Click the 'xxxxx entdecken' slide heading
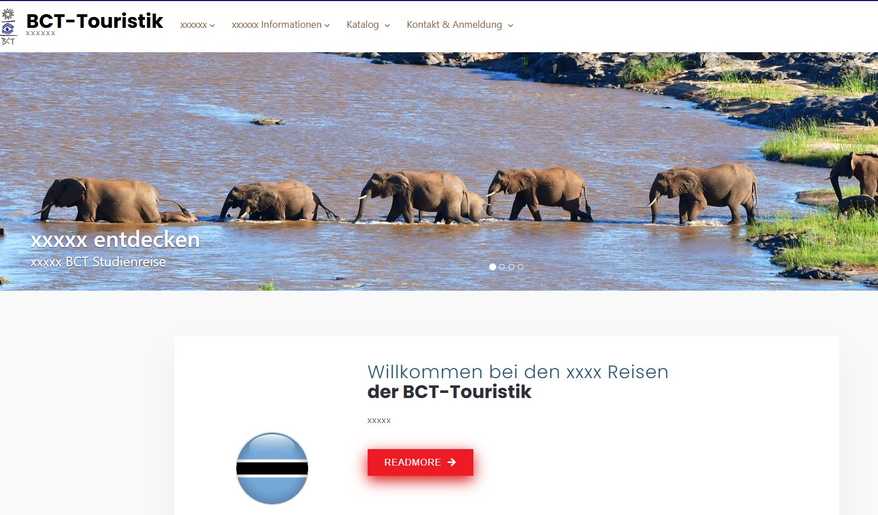This screenshot has width=878, height=515. coord(115,240)
